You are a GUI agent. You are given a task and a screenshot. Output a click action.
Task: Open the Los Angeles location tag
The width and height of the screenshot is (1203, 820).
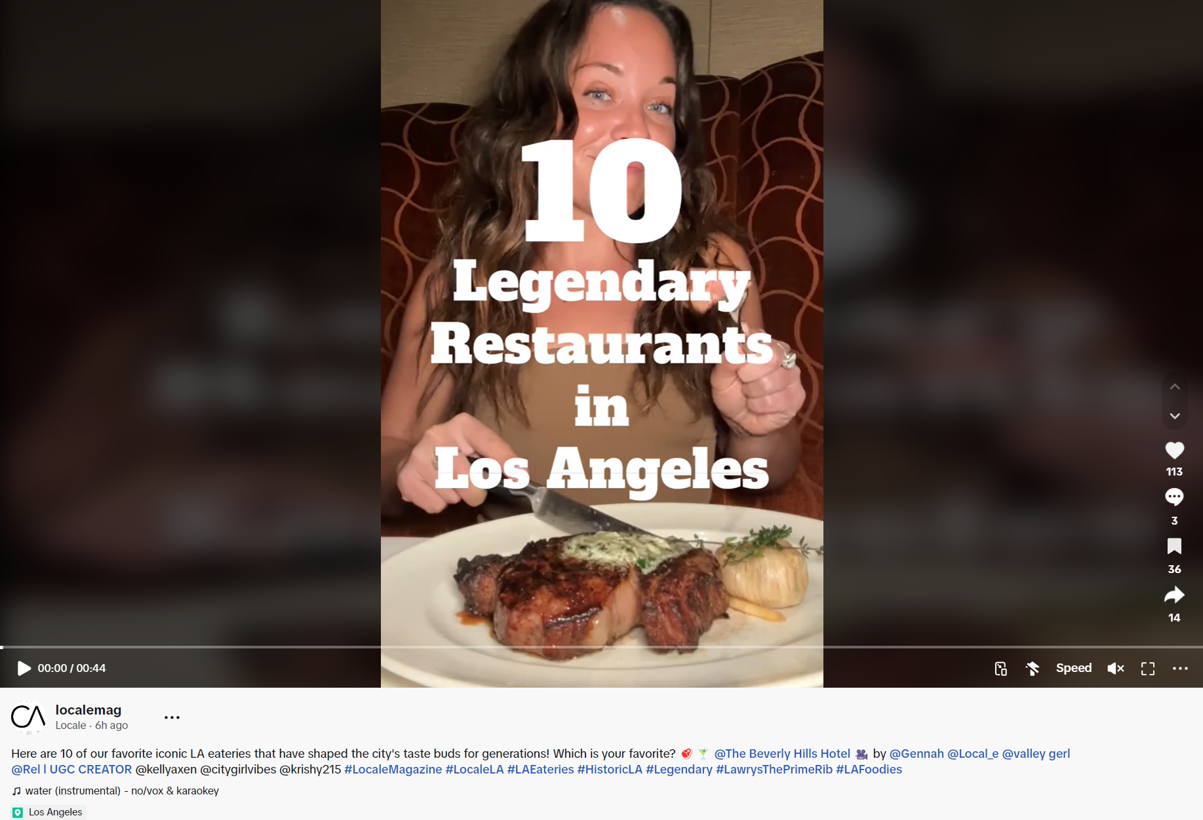(49, 812)
